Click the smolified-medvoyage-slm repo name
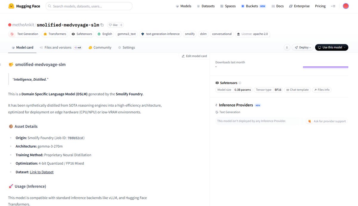The image size is (358, 206). (x=68, y=25)
